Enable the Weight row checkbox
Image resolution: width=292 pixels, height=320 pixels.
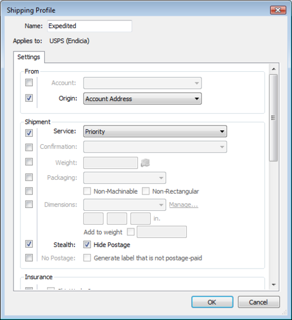(x=29, y=162)
